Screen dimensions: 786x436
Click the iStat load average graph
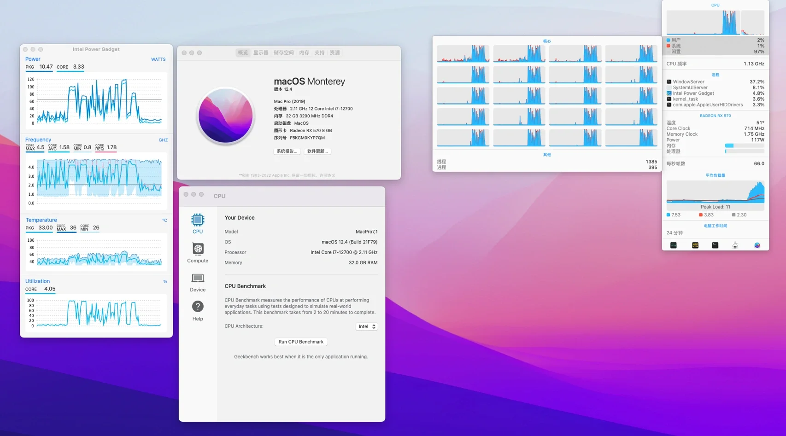(x=715, y=192)
